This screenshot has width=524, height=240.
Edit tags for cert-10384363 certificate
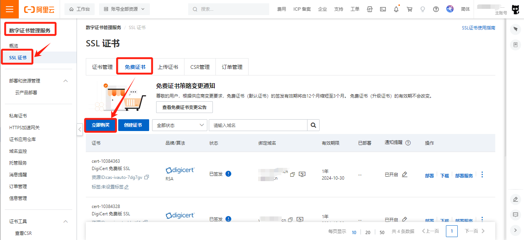pos(127,187)
